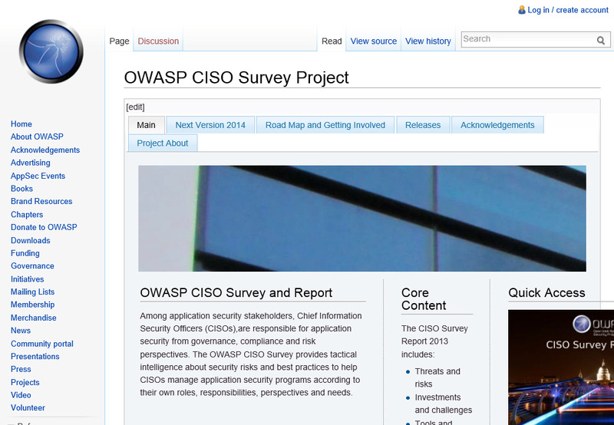Open the Community portal sidebar link
The height and width of the screenshot is (425, 614).
click(x=42, y=344)
